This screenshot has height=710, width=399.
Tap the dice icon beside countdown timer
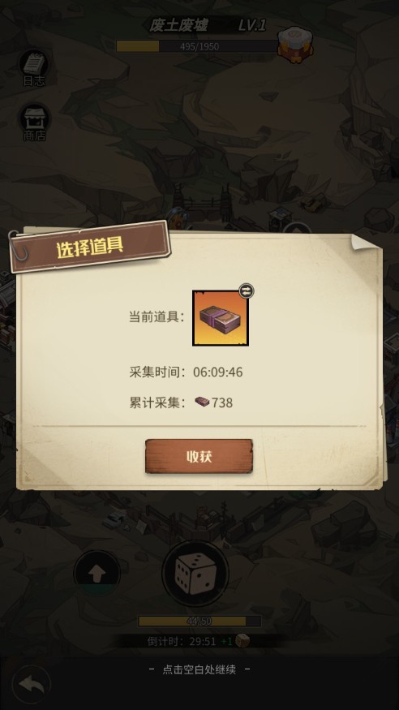(242, 640)
